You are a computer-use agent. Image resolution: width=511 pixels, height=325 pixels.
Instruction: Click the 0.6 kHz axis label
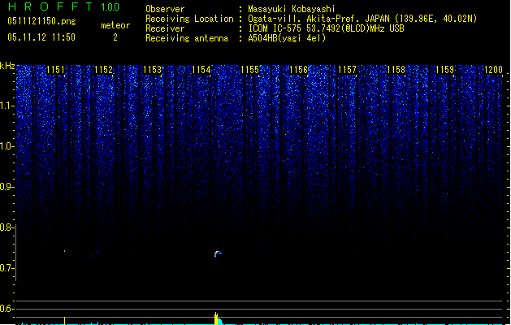[7, 309]
